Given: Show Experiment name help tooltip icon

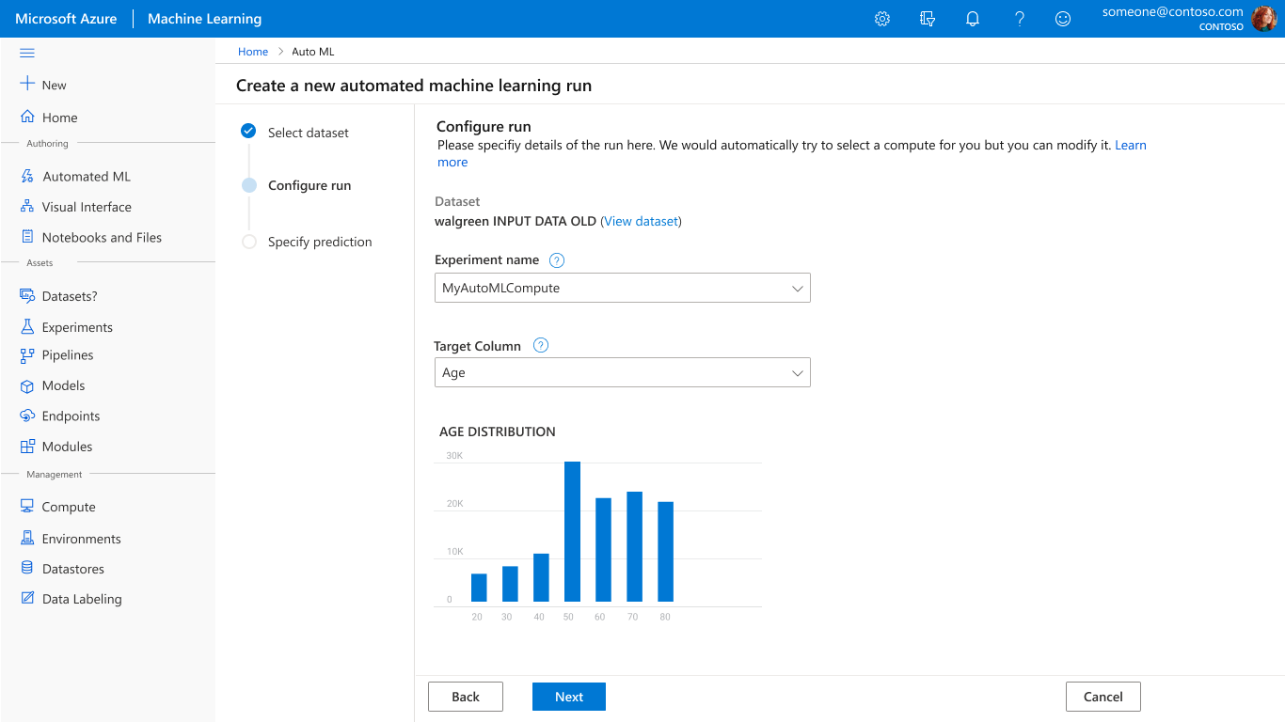Looking at the screenshot, I should click(556, 260).
